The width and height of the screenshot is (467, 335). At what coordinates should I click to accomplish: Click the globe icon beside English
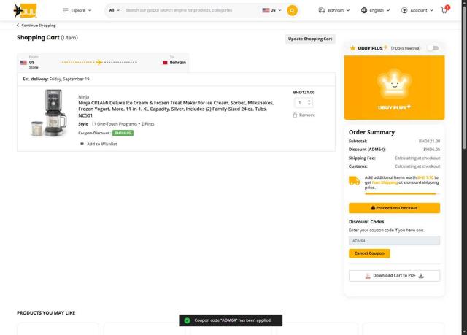tap(364, 10)
